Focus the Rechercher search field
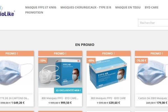 point(153,23)
